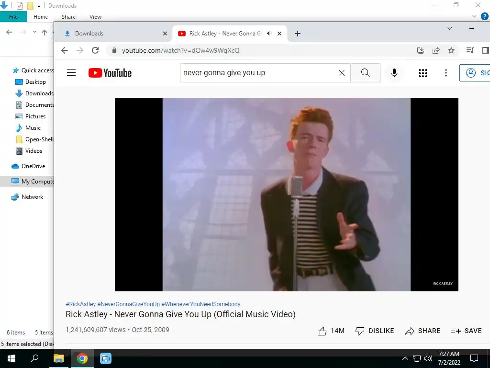Viewport: 490px width, 368px height.
Task: Show hidden system tray icons
Action: click(x=405, y=358)
